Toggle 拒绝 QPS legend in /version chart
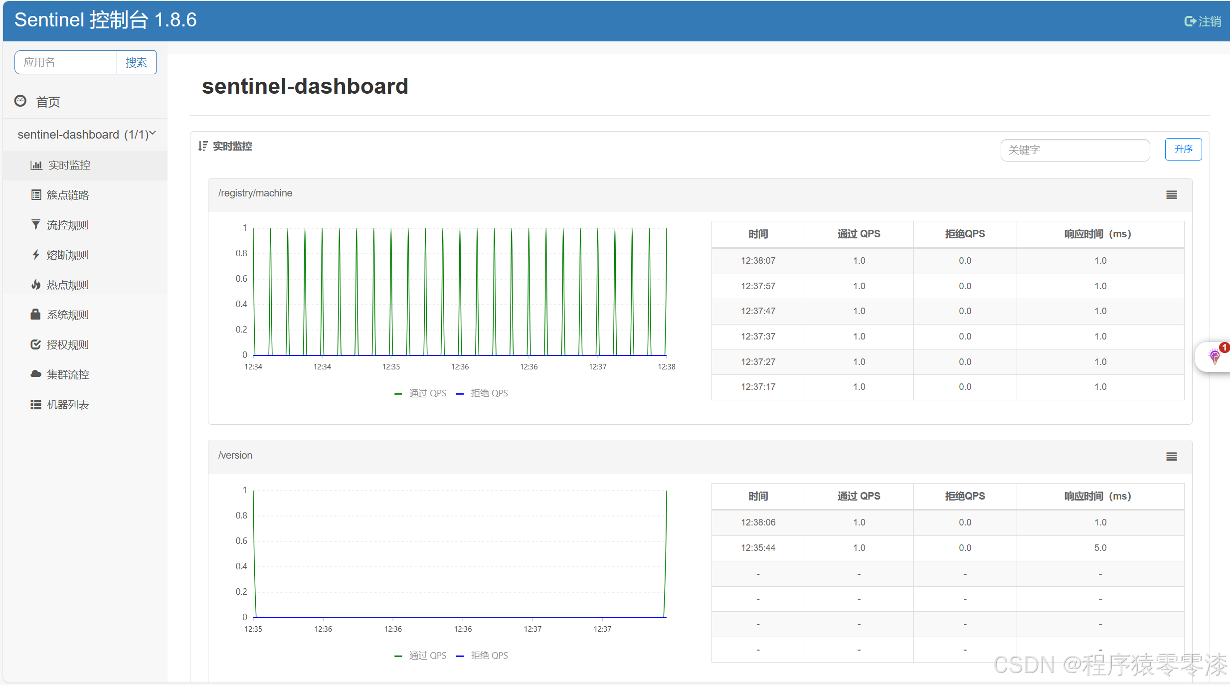This screenshot has width=1230, height=685. coord(482,656)
